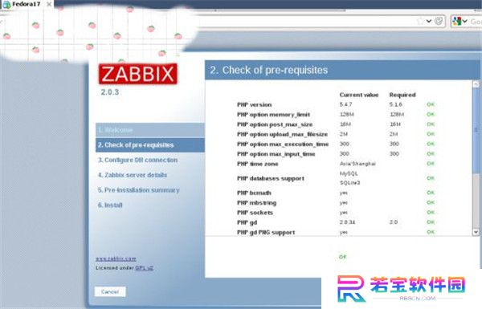This screenshot has height=309, width=482.
Task: Select "PHP mbstring" label
Action: pyautogui.click(x=256, y=203)
